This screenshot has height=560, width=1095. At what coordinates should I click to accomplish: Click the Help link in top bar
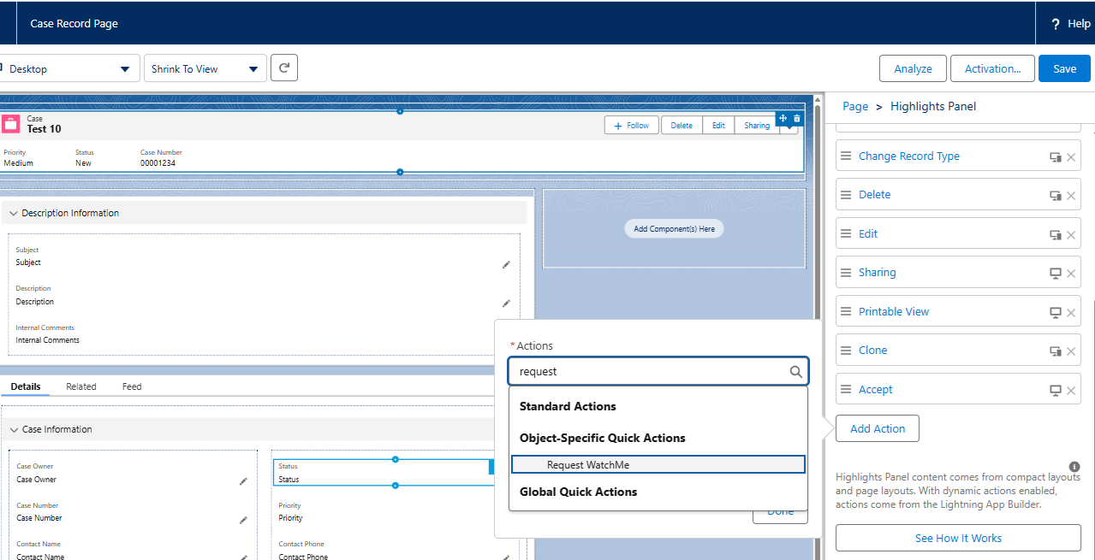click(x=1079, y=24)
